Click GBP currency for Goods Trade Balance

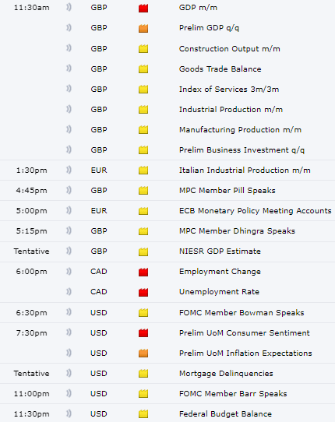[x=99, y=69]
